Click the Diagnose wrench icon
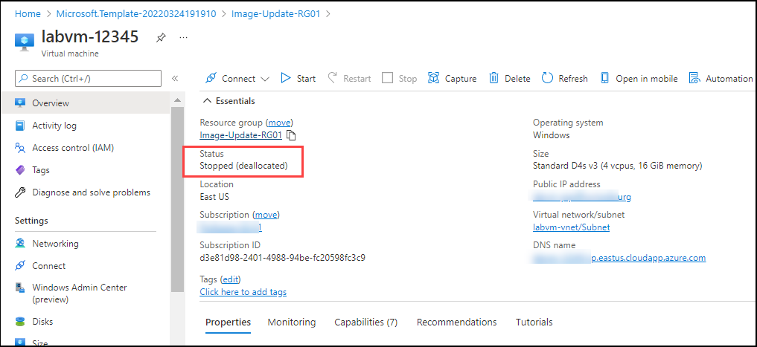Image resolution: width=757 pixels, height=347 pixels. 20,192
